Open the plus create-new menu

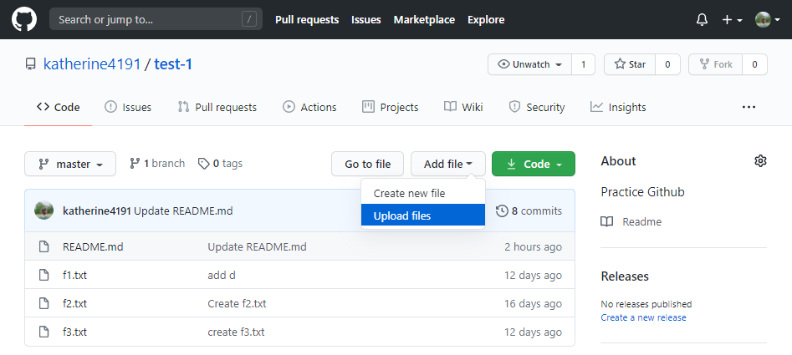[x=732, y=20]
